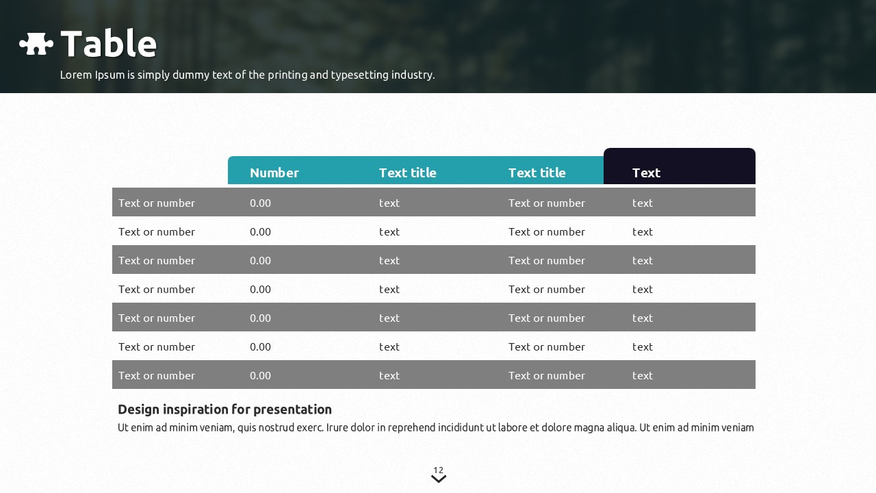876x493 pixels.
Task: Click the "Design inspiration for presentation" heading
Action: coord(224,409)
